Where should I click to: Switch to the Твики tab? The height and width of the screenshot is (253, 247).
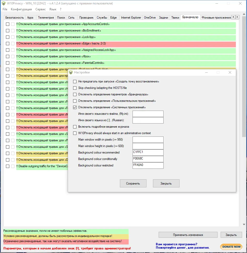(x=175, y=18)
